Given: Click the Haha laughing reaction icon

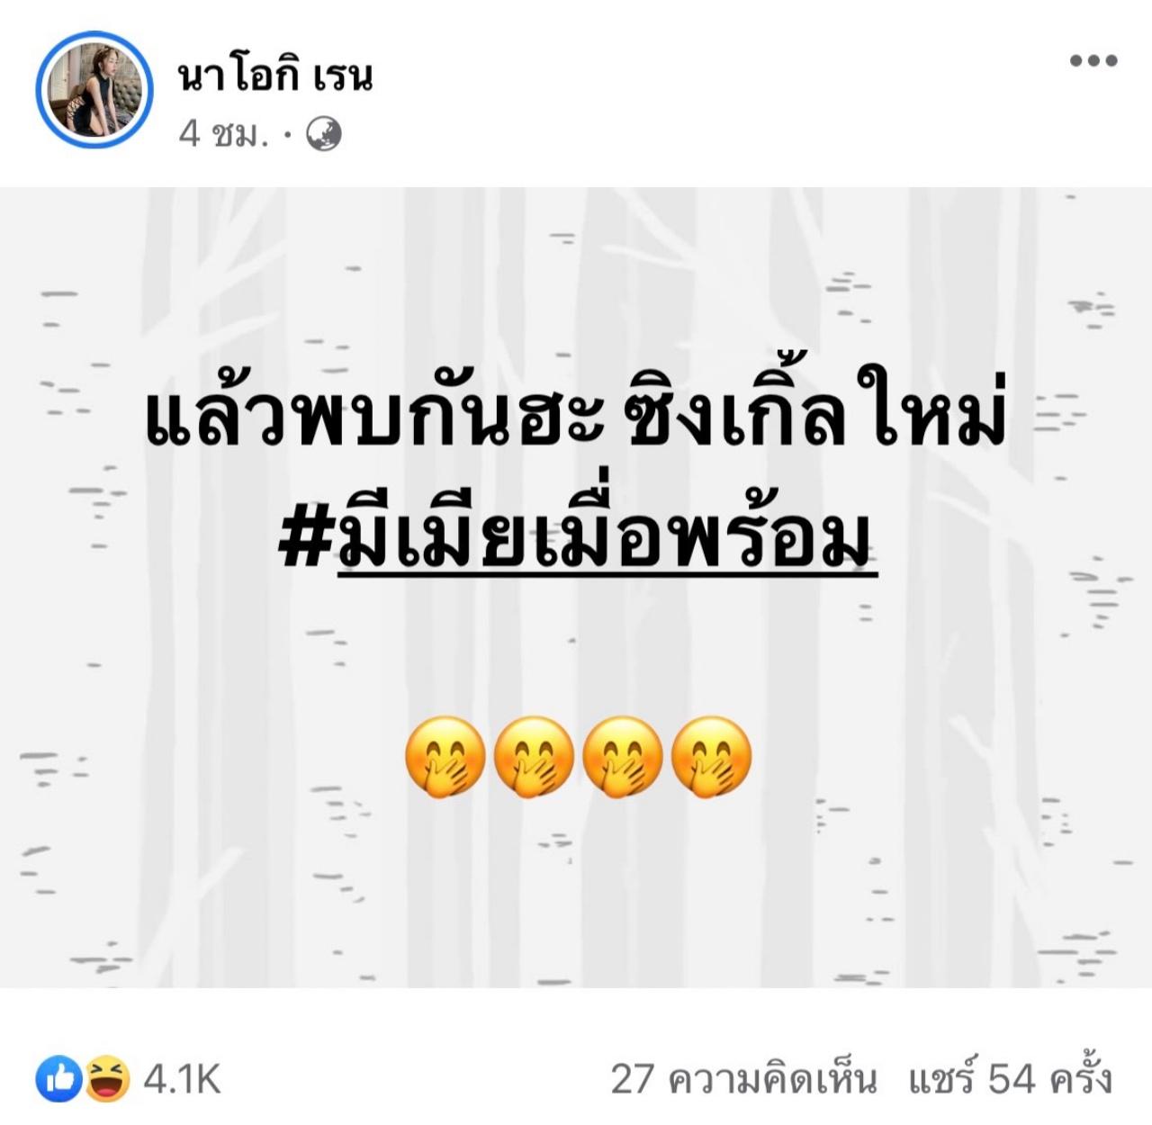Looking at the screenshot, I should point(107,1077).
